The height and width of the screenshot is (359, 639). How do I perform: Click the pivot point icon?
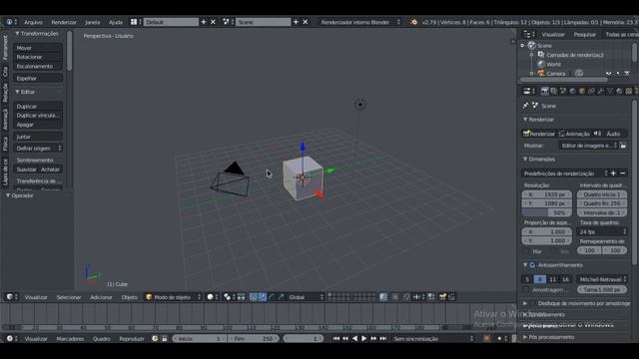tap(227, 297)
